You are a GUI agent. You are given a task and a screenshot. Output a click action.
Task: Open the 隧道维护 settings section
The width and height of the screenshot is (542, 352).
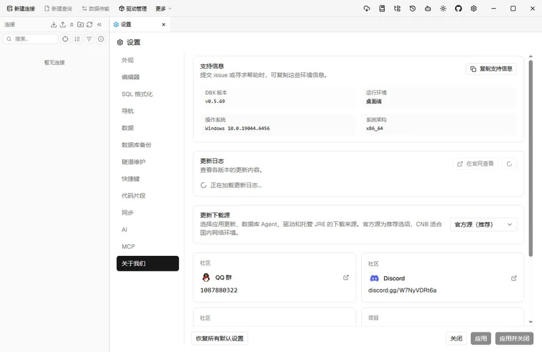point(148,162)
